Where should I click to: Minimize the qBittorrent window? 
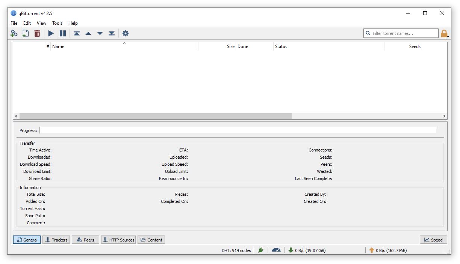click(408, 13)
